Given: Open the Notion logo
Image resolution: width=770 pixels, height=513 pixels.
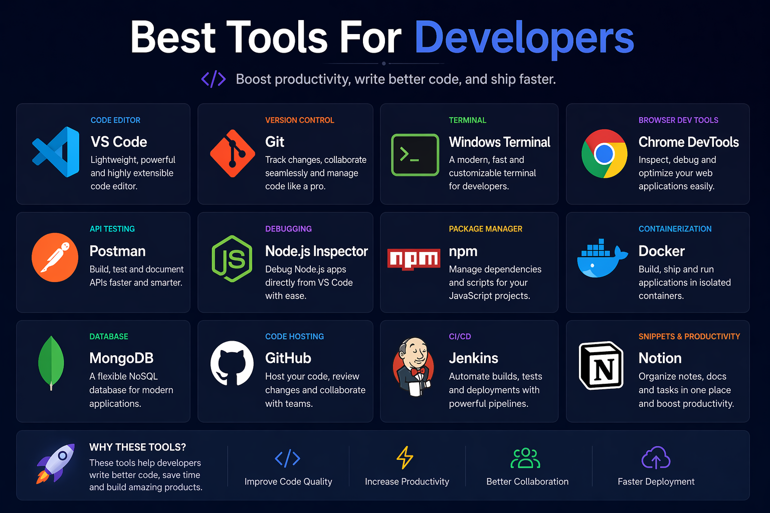Looking at the screenshot, I should point(602,366).
